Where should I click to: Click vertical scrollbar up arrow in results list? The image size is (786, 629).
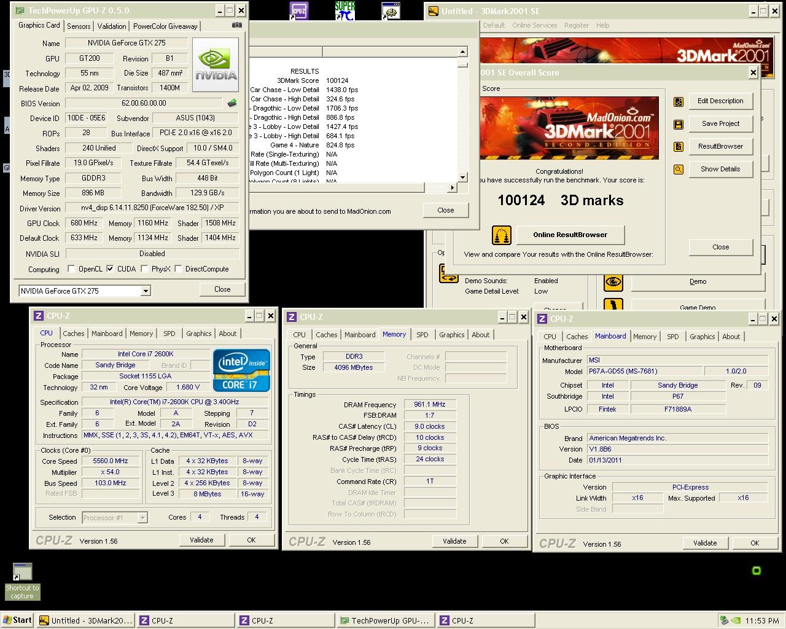coord(464,52)
